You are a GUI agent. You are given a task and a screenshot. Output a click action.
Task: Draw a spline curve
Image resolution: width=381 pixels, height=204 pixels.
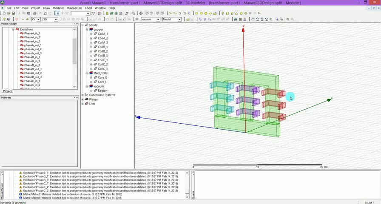pyautogui.click(x=175, y=13)
